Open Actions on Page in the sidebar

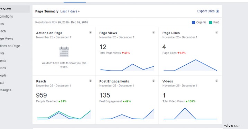click(10, 46)
